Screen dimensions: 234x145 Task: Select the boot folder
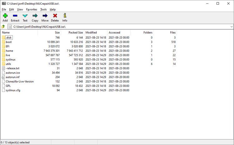pos(9,42)
